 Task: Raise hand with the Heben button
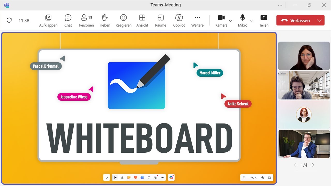tap(105, 21)
